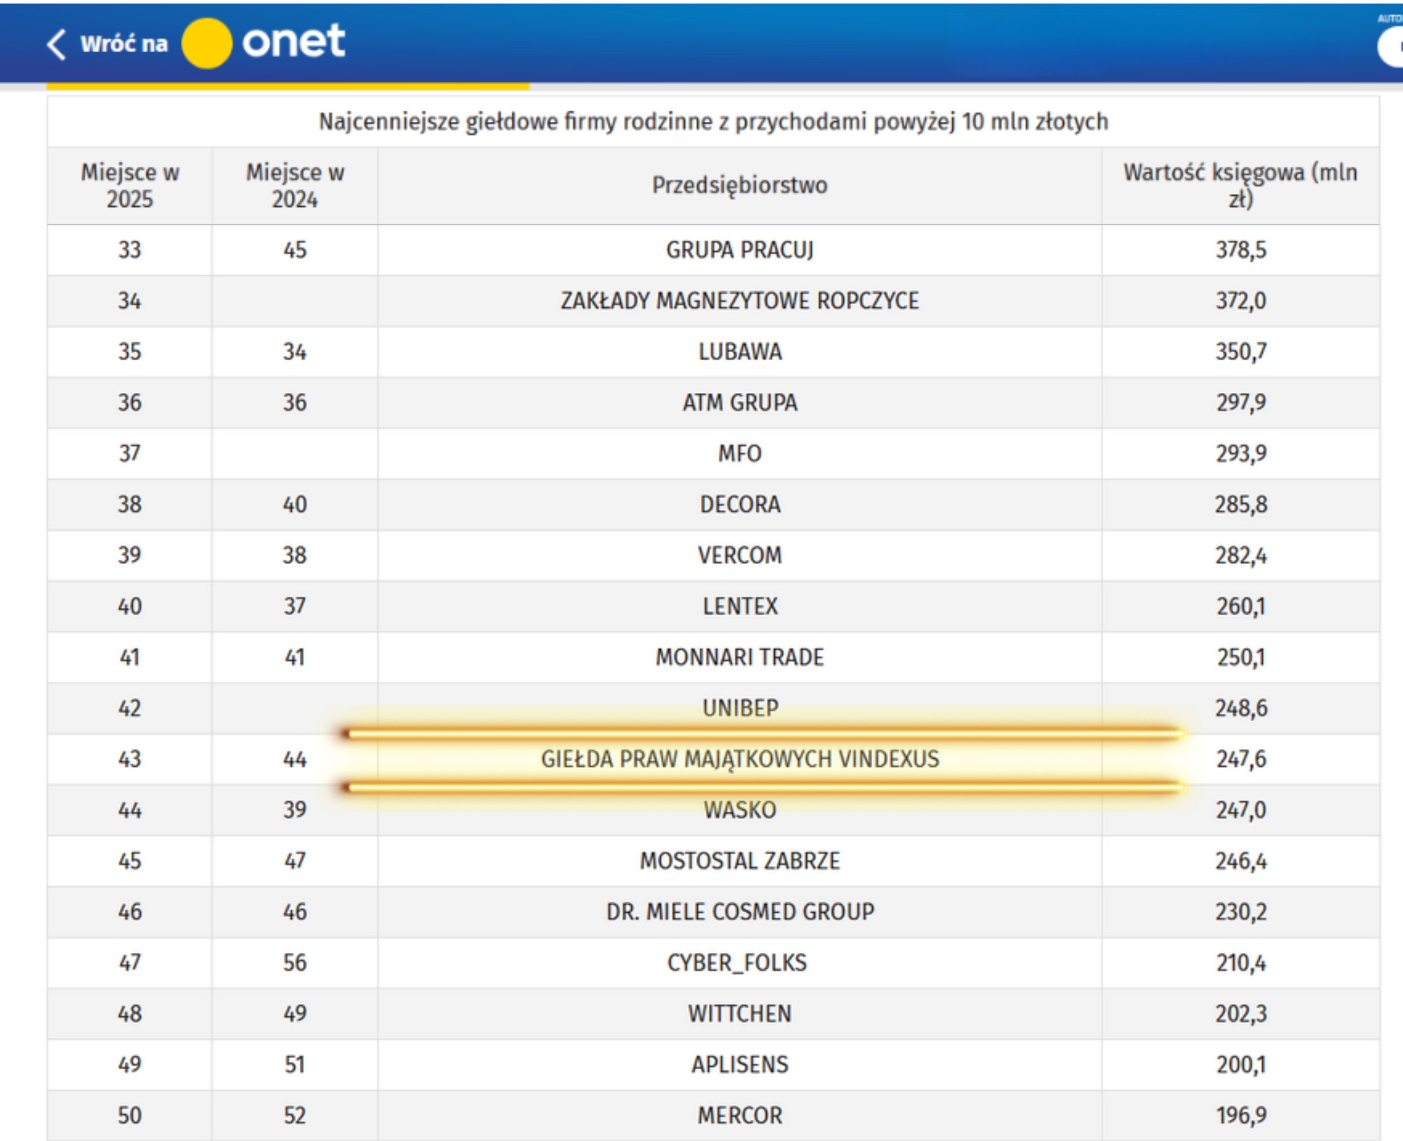Screen dimensions: 1403x1141
Task: Click the value 246,4 for MOSTOSTAL ZABRZE
Action: (1240, 861)
